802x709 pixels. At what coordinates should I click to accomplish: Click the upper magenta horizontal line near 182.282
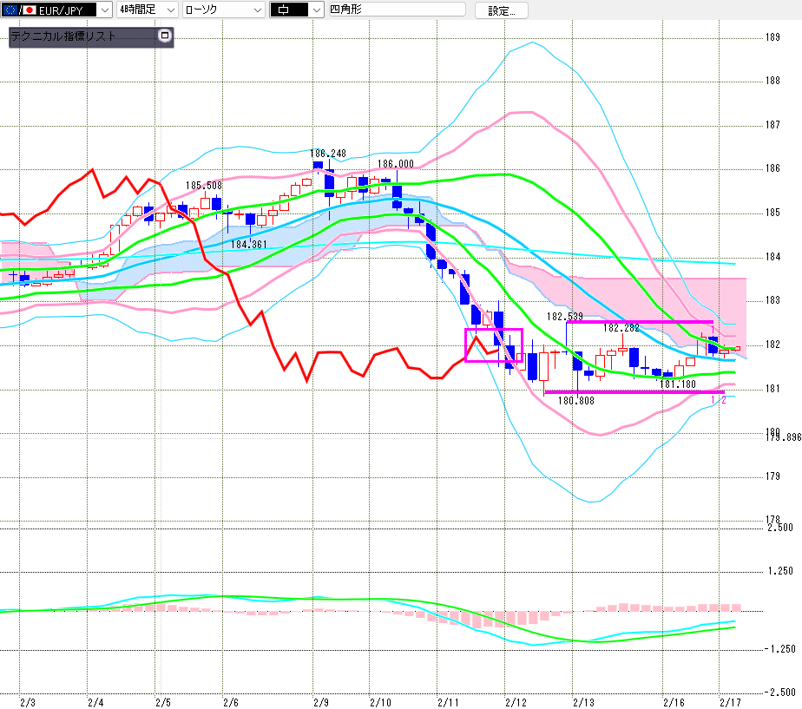(642, 322)
